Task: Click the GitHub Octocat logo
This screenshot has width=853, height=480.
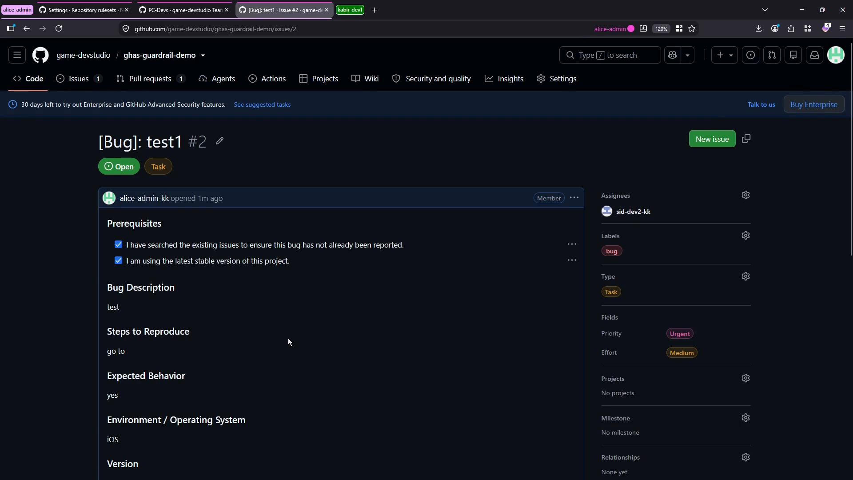Action: click(40, 55)
